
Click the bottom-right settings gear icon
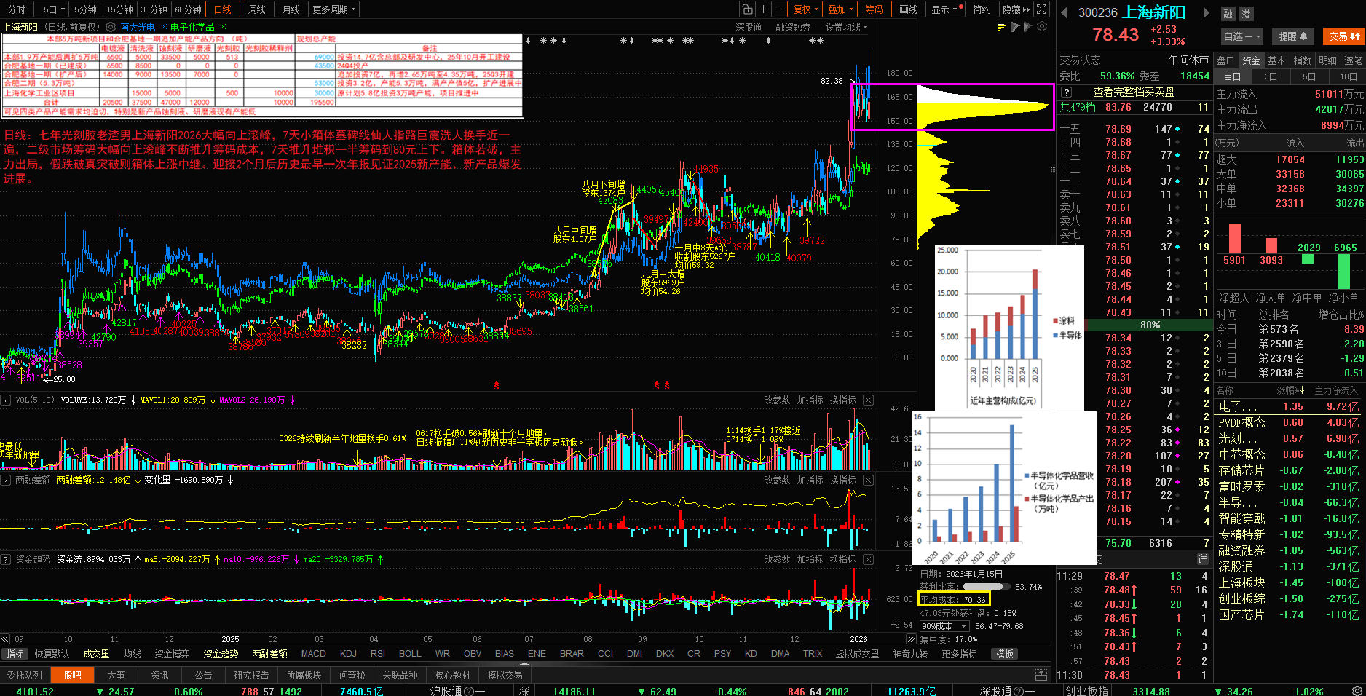click(x=1357, y=690)
